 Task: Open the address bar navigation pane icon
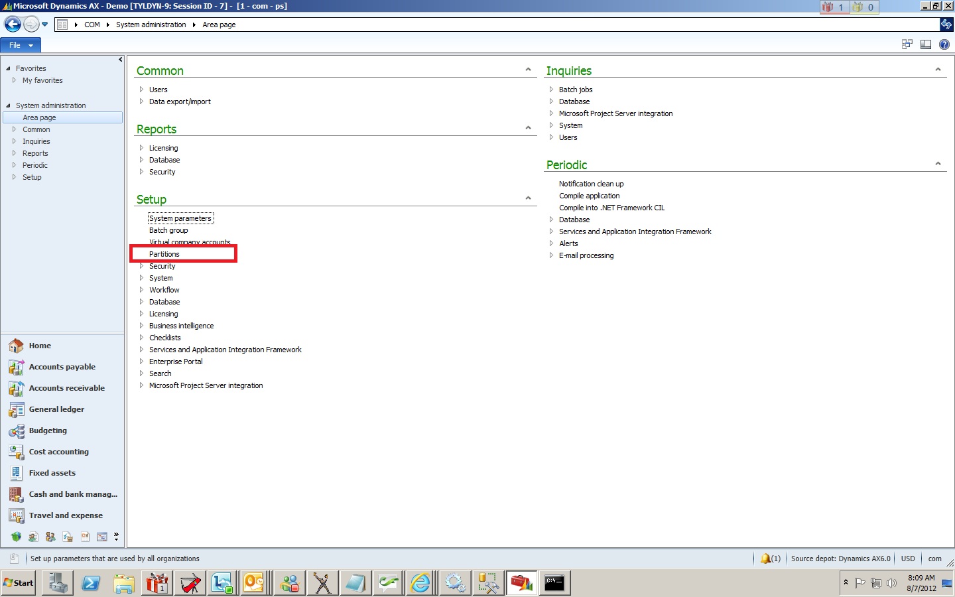[62, 25]
